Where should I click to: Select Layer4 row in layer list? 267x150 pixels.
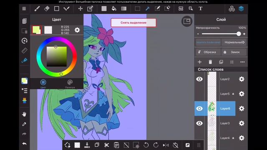coord(221,138)
